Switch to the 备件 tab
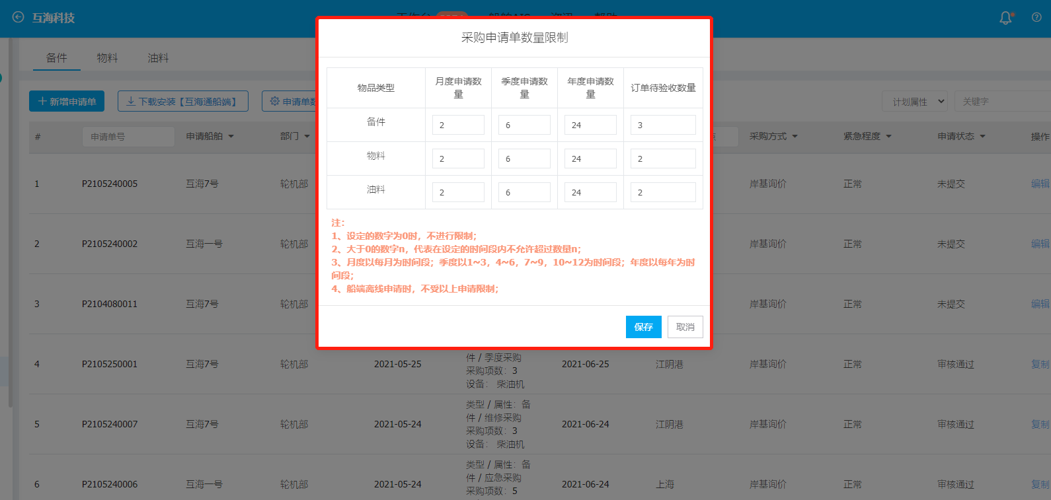The height and width of the screenshot is (500, 1051). pos(57,58)
